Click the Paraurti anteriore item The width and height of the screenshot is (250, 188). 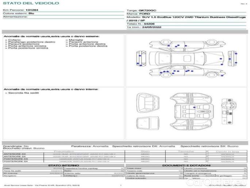click(x=84, y=42)
